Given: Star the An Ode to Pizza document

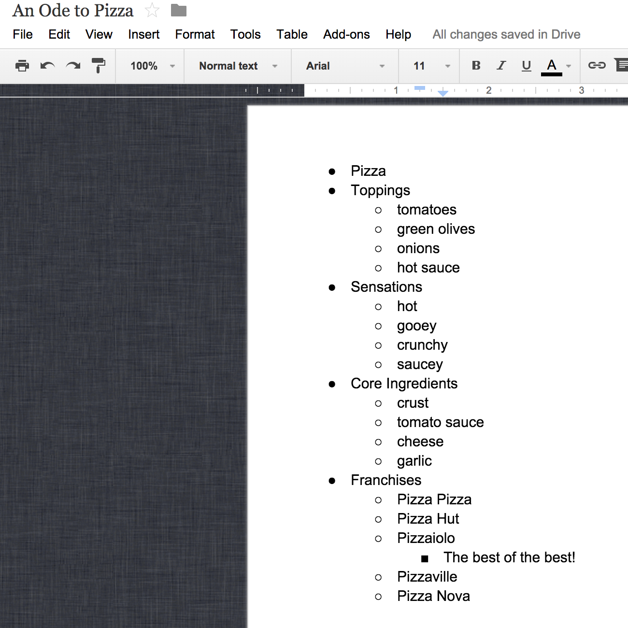Looking at the screenshot, I should [x=152, y=10].
